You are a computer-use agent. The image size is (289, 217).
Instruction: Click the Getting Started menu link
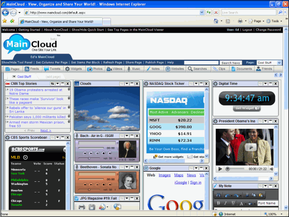click(x=29, y=30)
